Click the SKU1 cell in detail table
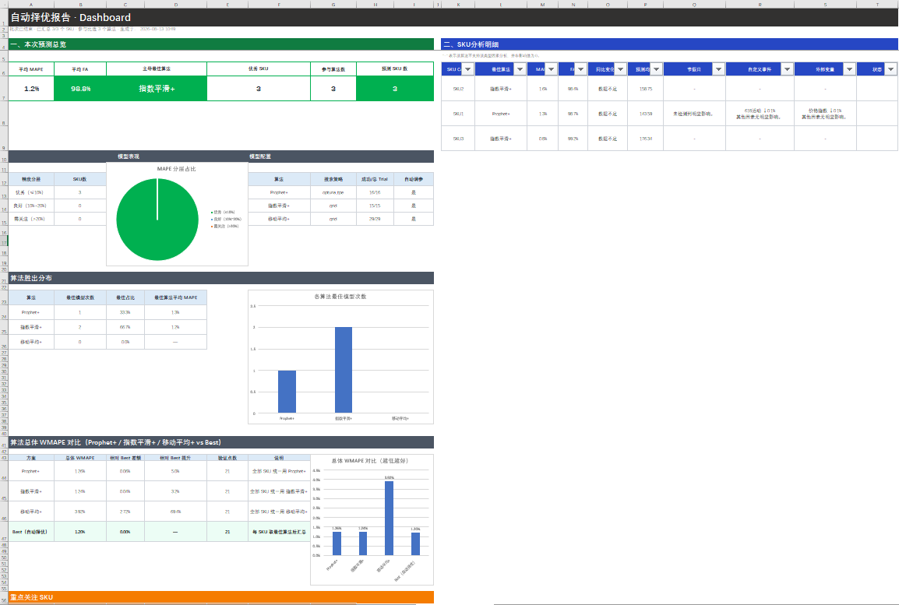 click(x=458, y=114)
